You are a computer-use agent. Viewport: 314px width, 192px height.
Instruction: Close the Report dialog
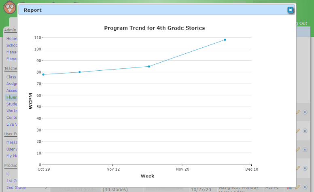(290, 10)
